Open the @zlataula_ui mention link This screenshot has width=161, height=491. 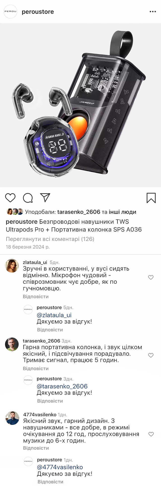pos(54,315)
